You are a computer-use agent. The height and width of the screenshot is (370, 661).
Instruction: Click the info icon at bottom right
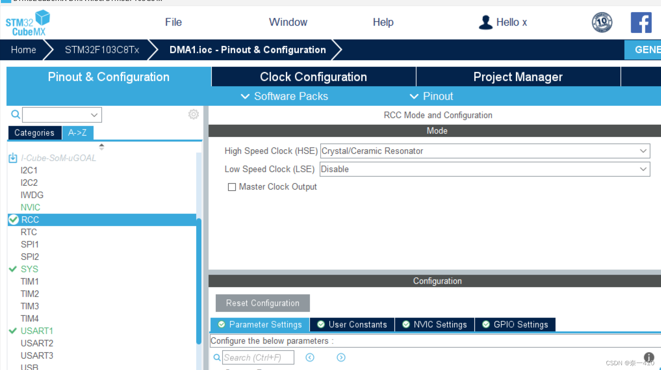pyautogui.click(x=648, y=357)
